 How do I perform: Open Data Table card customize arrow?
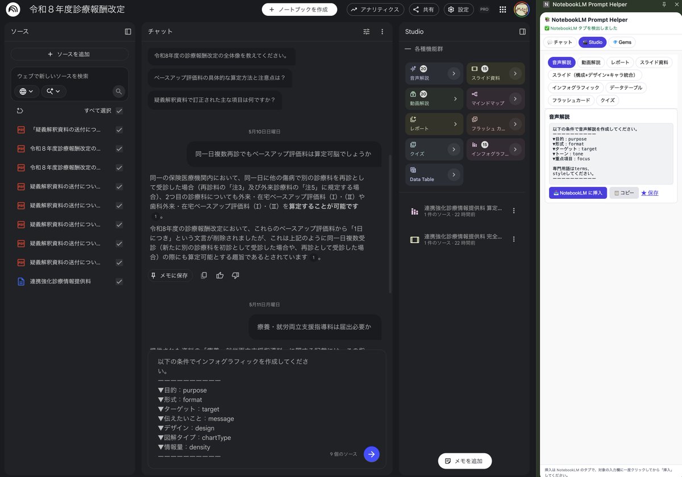(x=453, y=175)
